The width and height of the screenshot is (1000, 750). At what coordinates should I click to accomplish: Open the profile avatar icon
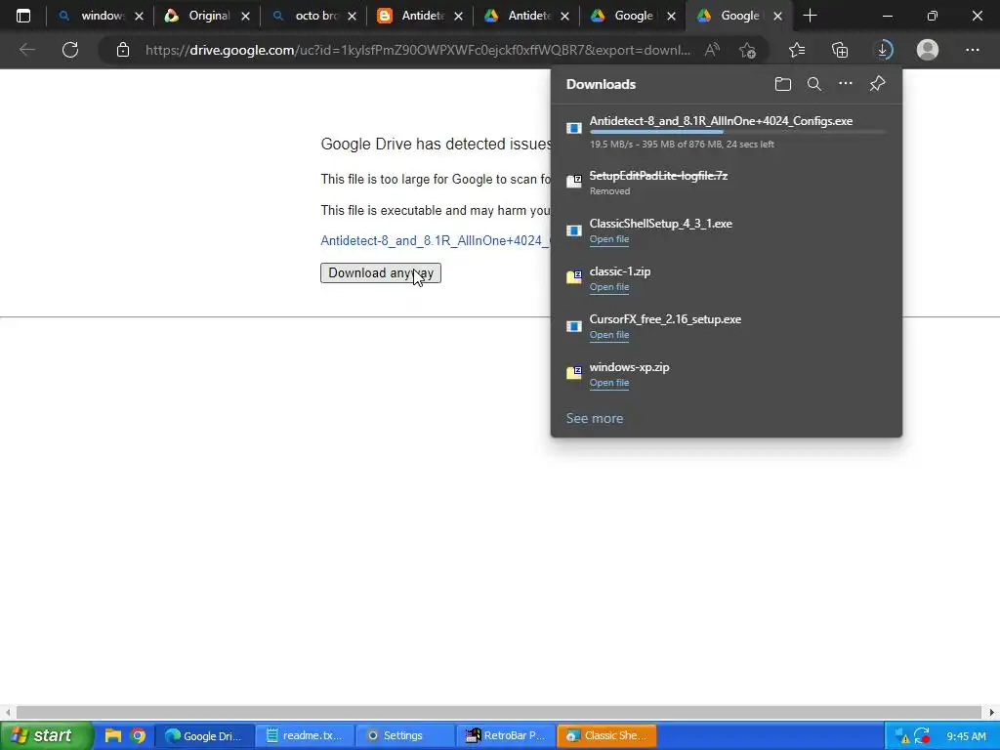tap(928, 50)
